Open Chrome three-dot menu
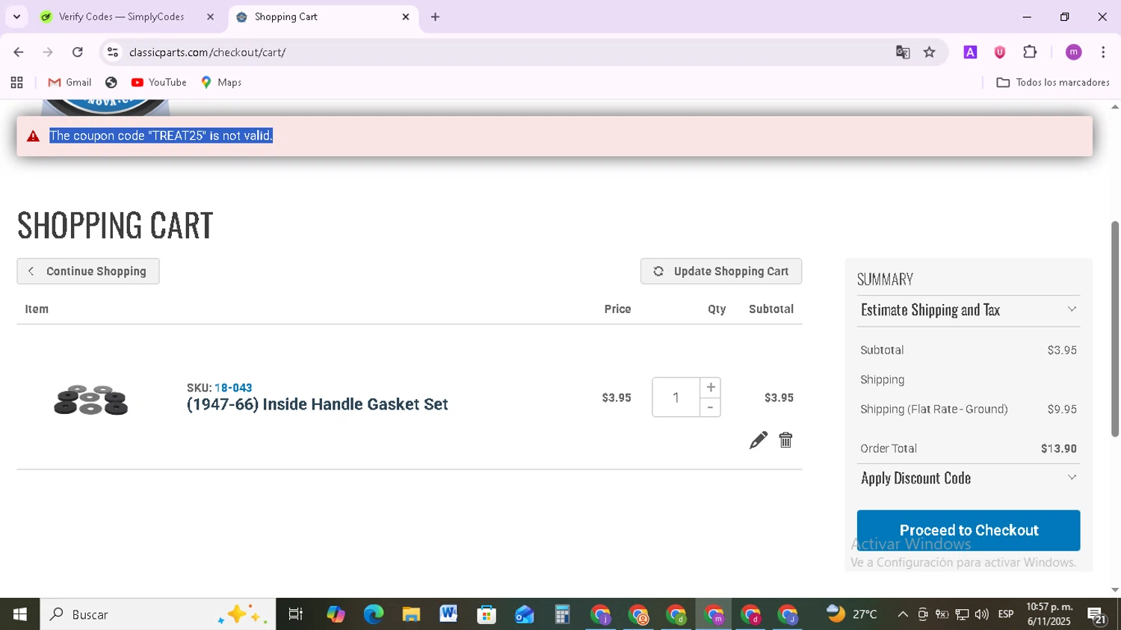Image resolution: width=1121 pixels, height=630 pixels. (1103, 52)
